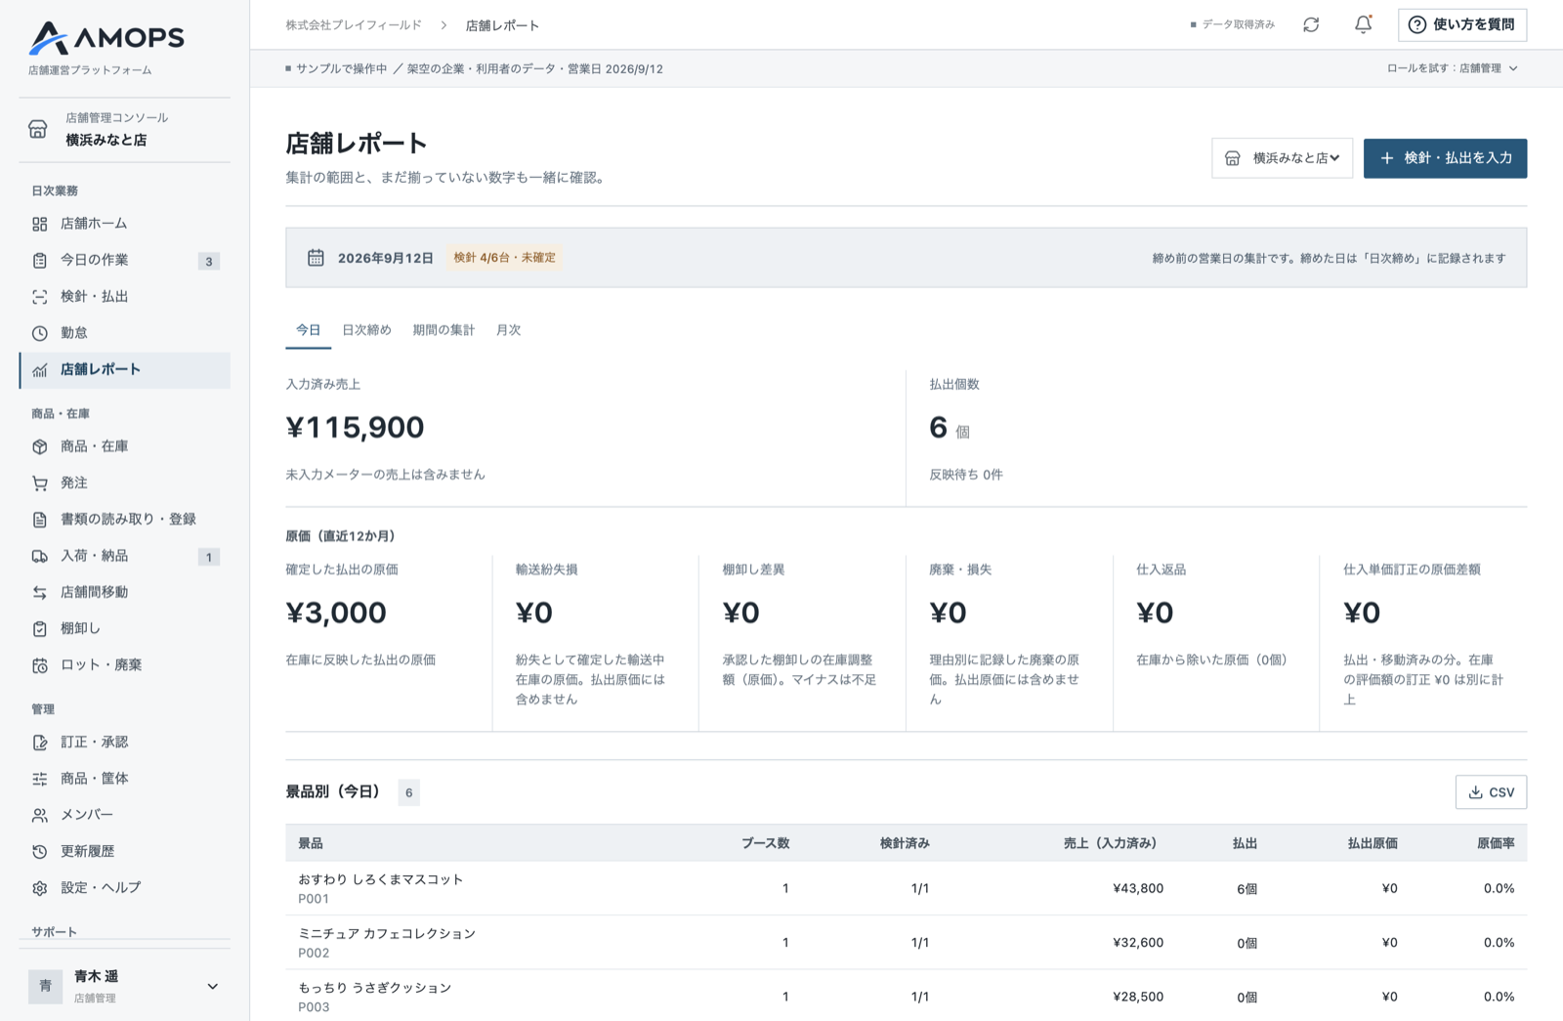Click the 景品別 count badge 6
This screenshot has width=1563, height=1021.
point(408,792)
